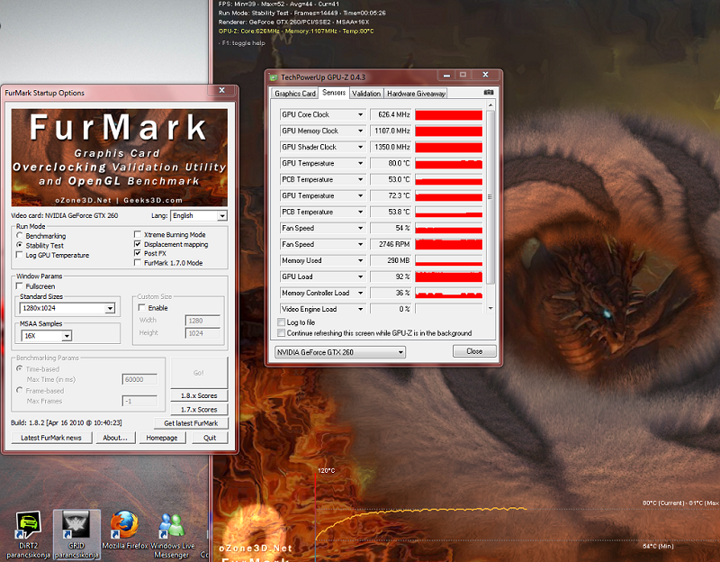Open Video Engine Load sensor dropdown

pyautogui.click(x=360, y=309)
